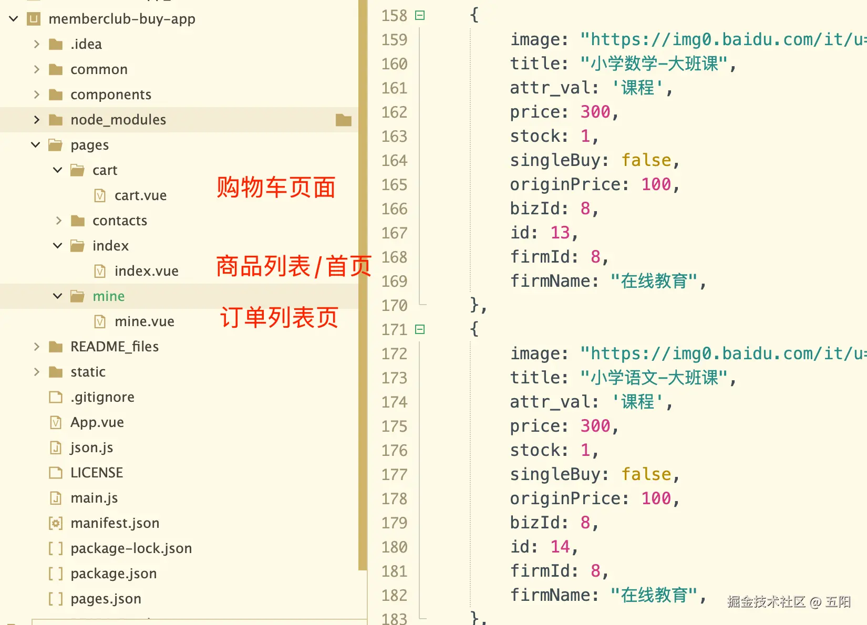Viewport: 867px width, 625px height.
Task: Expand the .idea folder
Action: 36,44
